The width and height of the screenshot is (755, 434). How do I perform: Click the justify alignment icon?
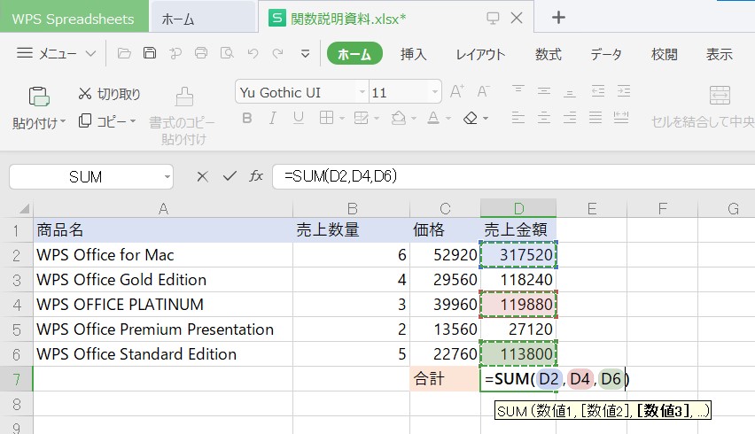click(x=595, y=118)
